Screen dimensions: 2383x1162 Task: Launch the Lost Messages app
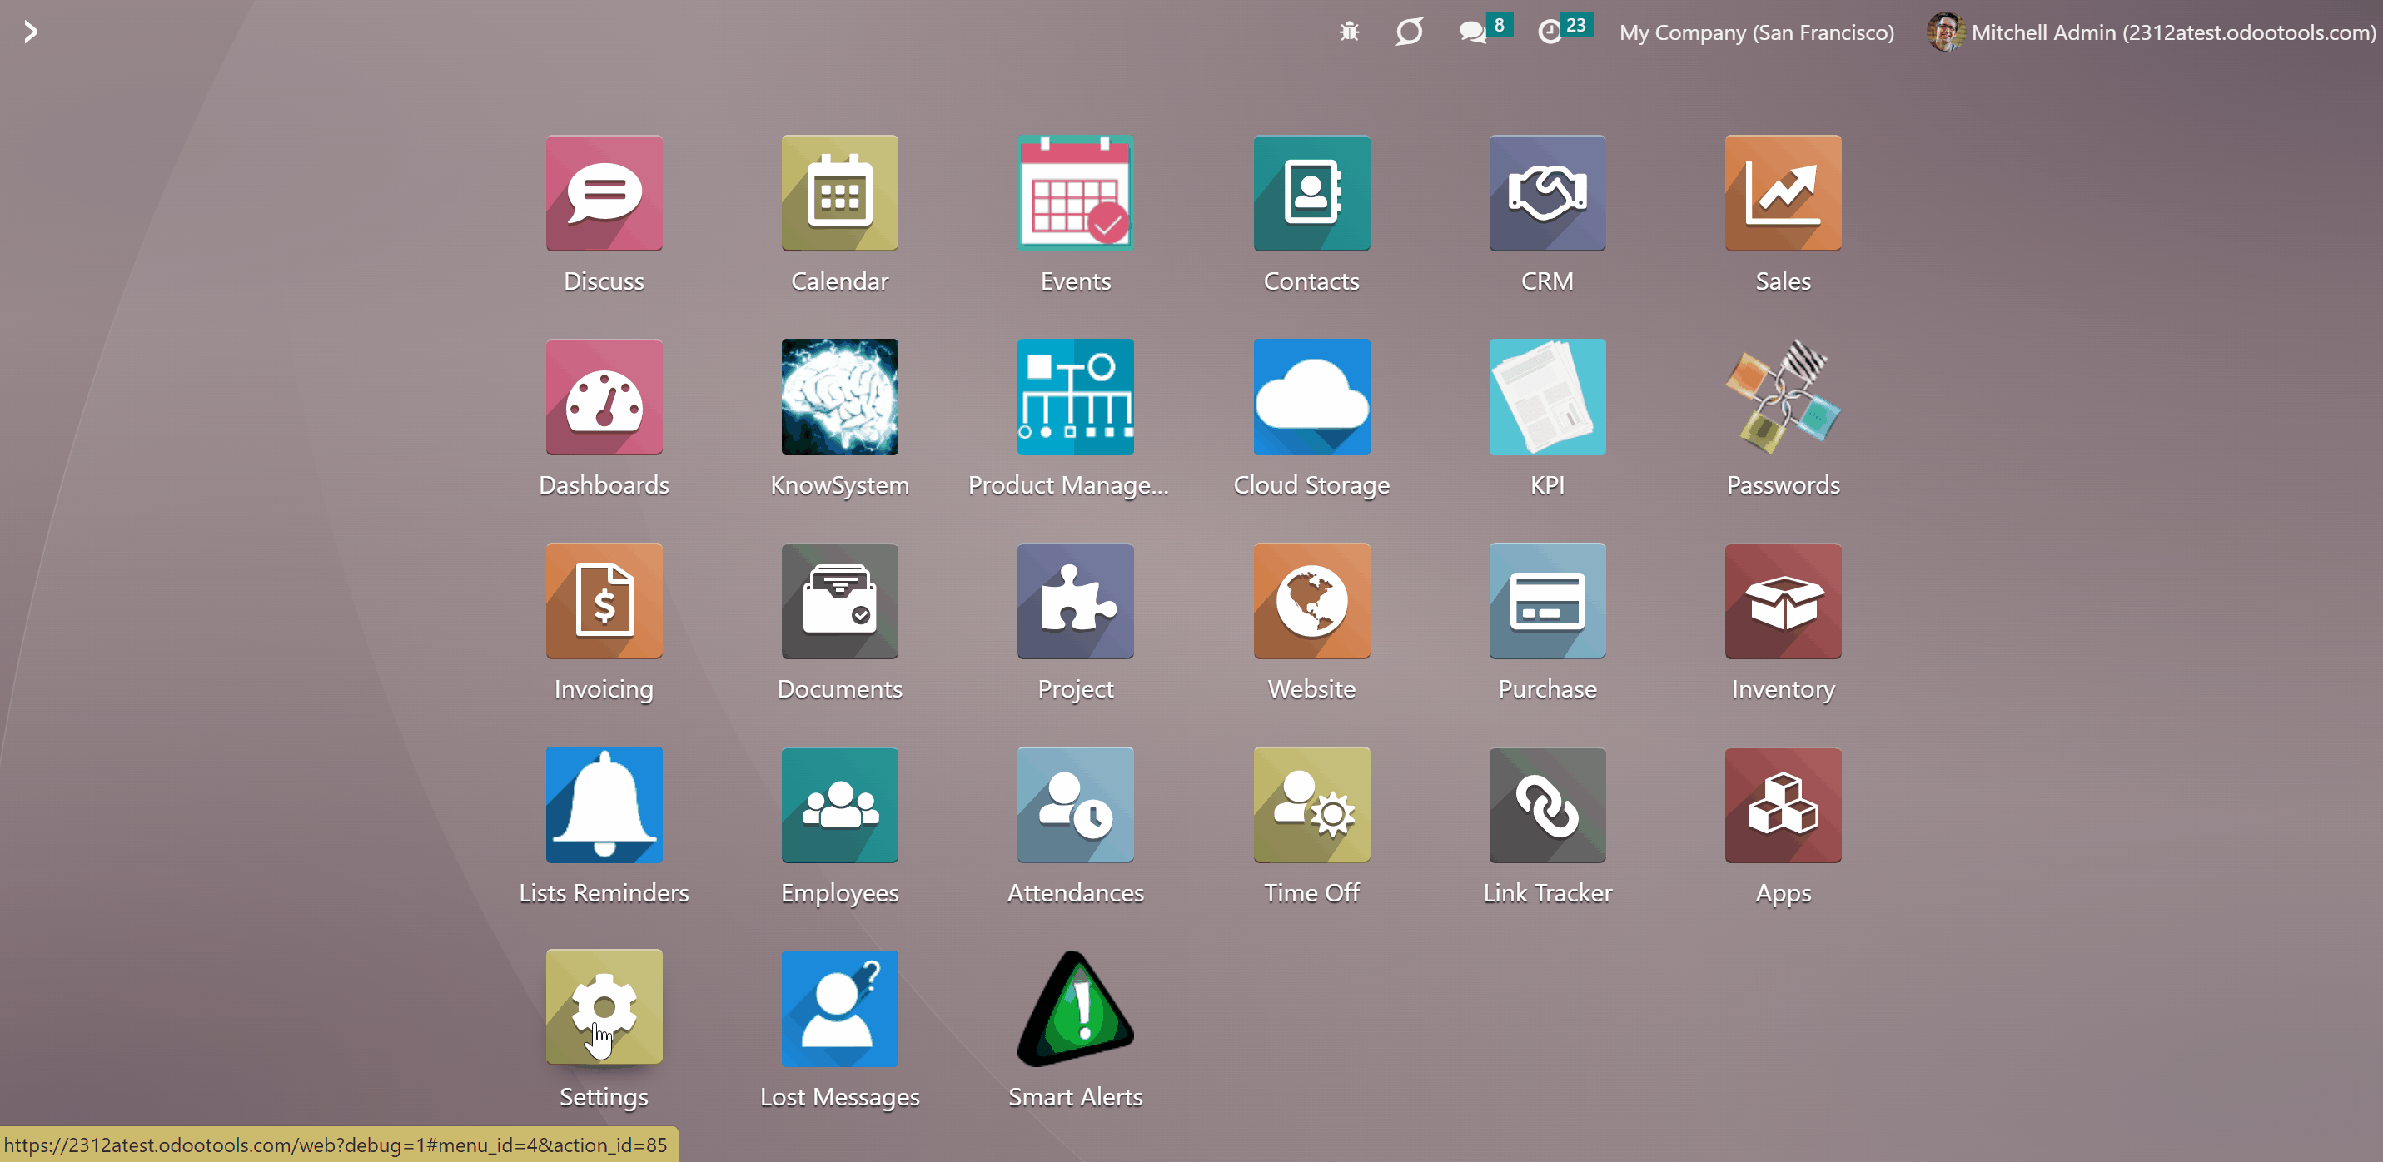(840, 1008)
